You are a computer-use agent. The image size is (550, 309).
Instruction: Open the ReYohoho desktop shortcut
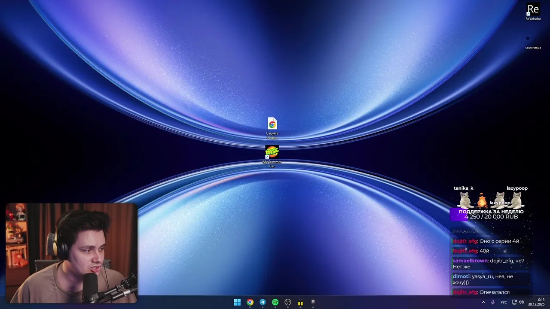533,12
